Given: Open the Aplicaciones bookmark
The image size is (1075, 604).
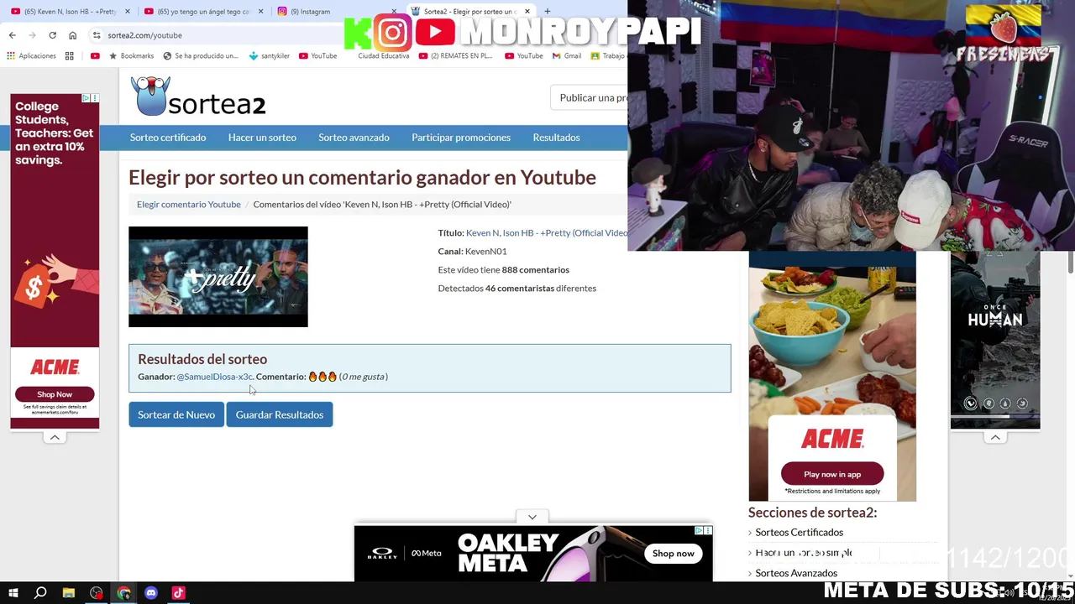Looking at the screenshot, I should (x=31, y=56).
